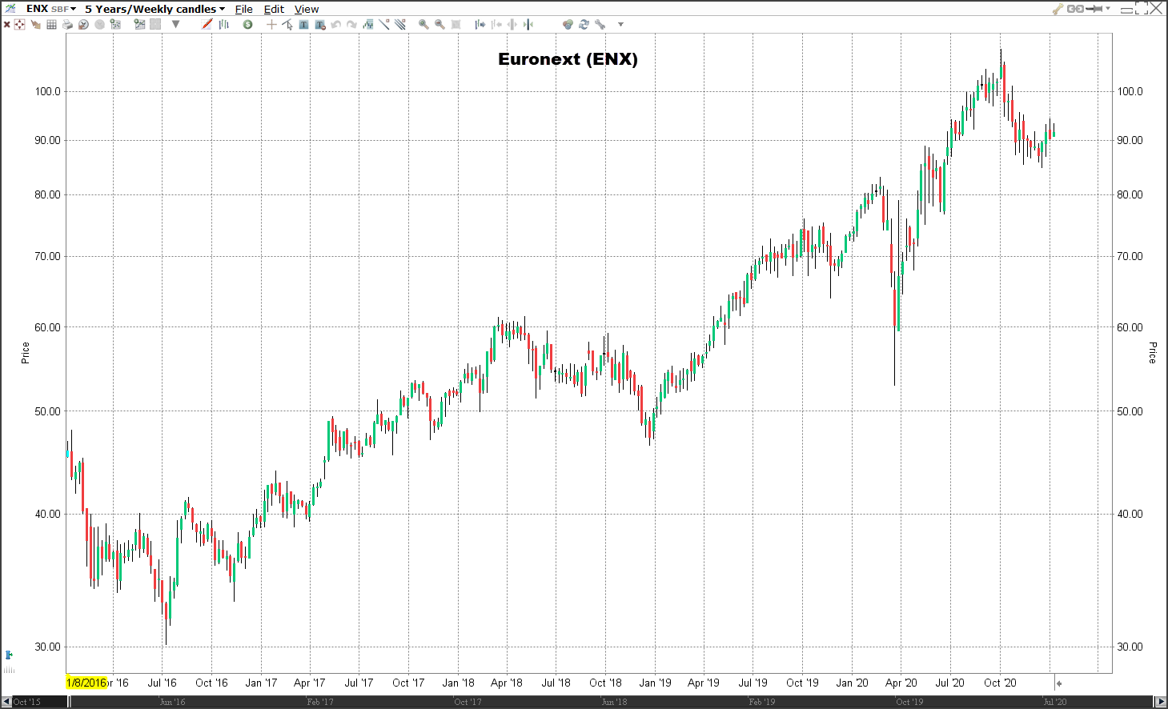Click the Jan '19 date label
The height and width of the screenshot is (709, 1168).
(655, 683)
